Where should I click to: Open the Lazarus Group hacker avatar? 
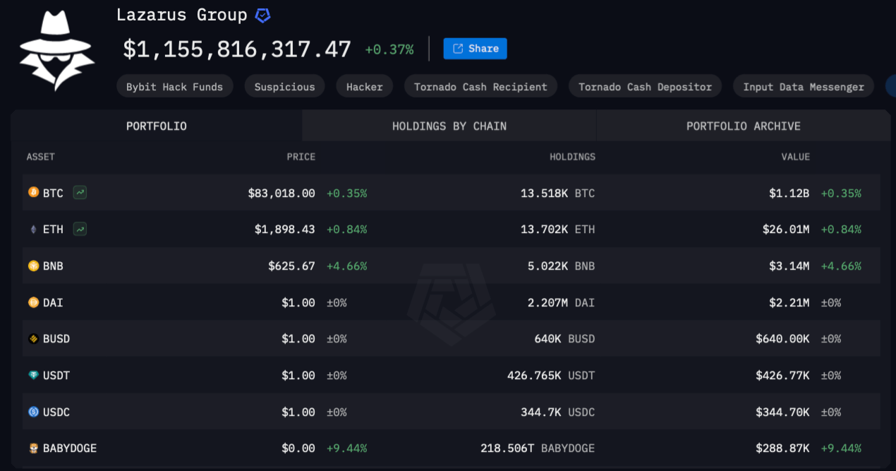(56, 51)
